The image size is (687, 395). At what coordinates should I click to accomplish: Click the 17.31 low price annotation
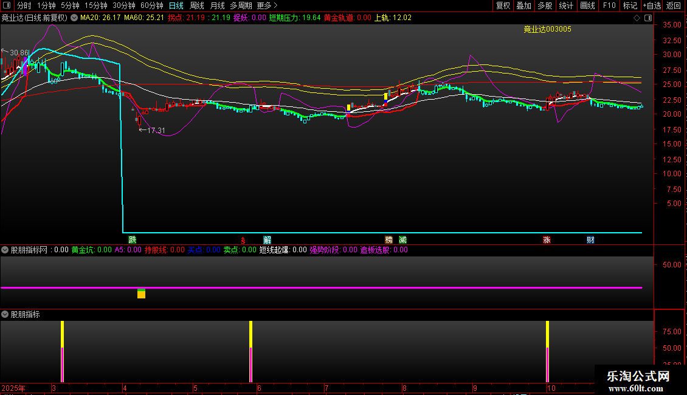coord(156,131)
